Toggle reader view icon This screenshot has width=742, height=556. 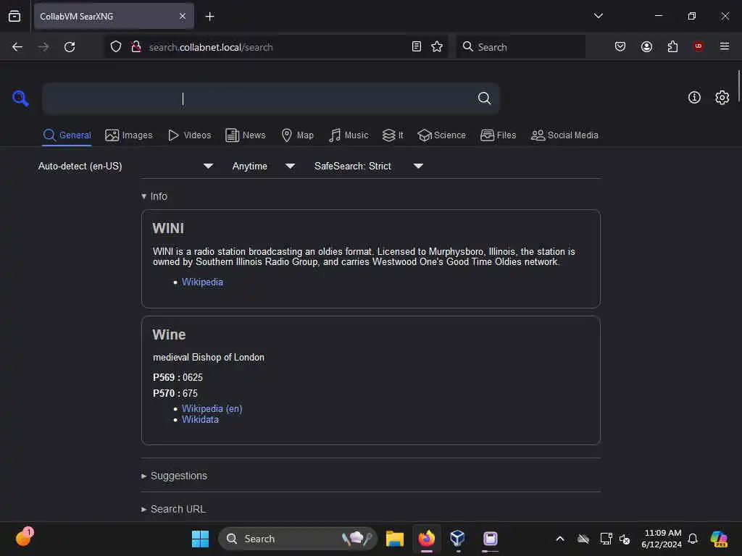(417, 47)
